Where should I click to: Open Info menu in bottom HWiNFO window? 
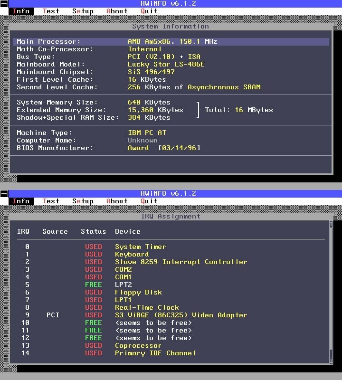(21, 201)
